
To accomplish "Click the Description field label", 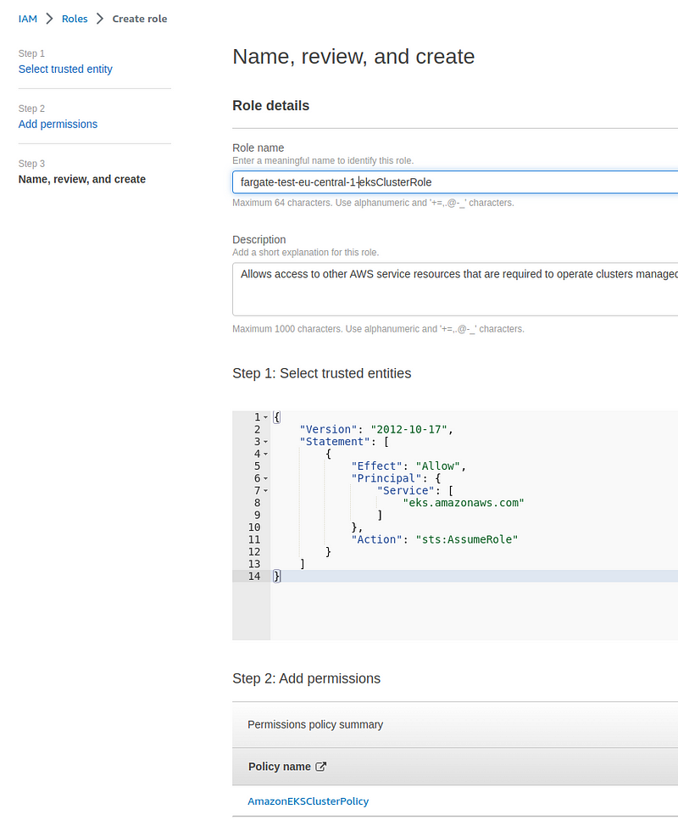I will (259, 240).
